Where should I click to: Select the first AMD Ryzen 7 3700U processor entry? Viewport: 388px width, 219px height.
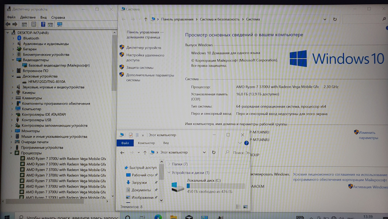point(66,159)
